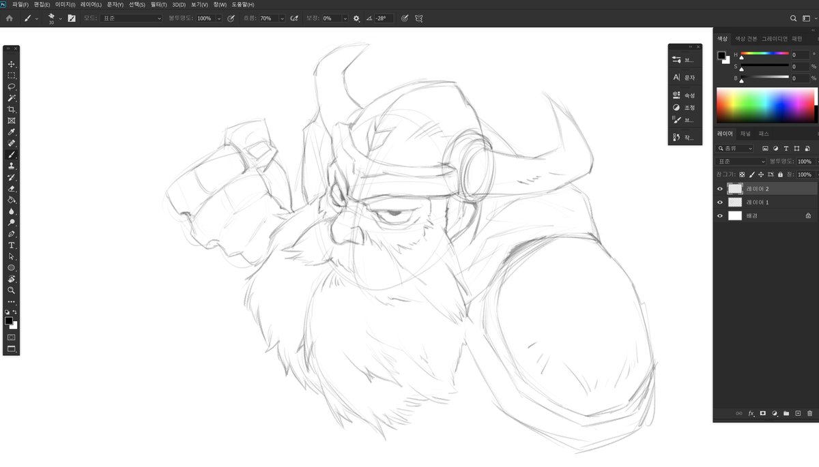Screen dimensions: 819x467
Task: Open the Edit Toolbar three-dots menu
Action: (12, 301)
